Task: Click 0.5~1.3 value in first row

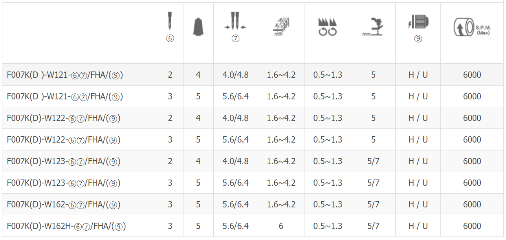Action: point(328,75)
